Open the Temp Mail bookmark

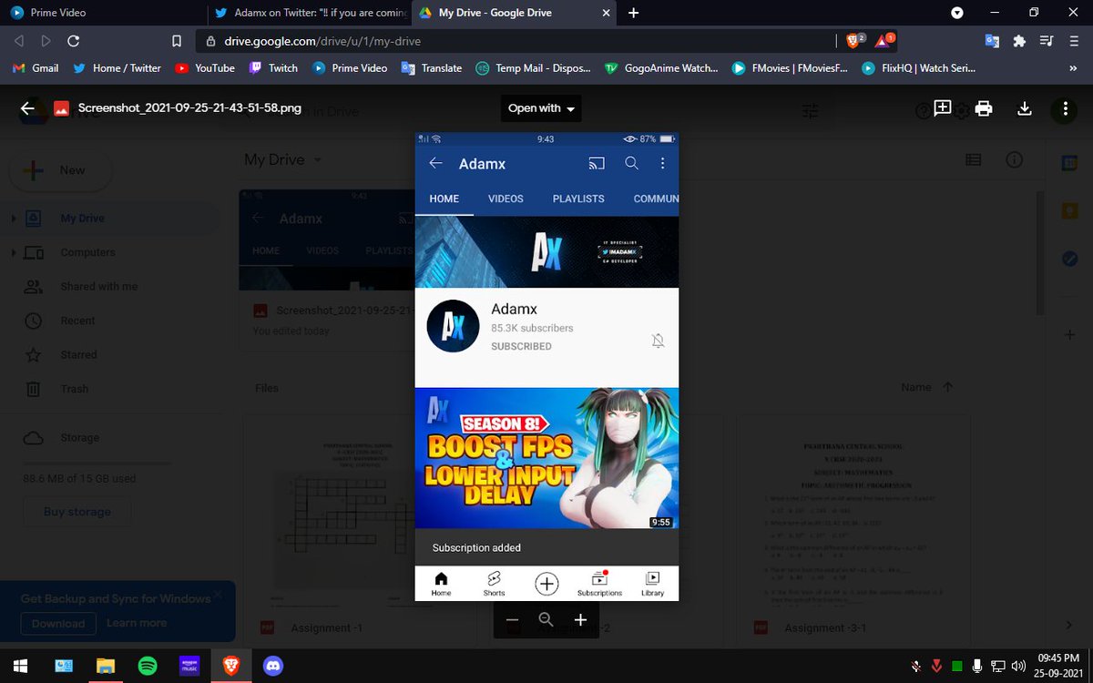tap(533, 68)
